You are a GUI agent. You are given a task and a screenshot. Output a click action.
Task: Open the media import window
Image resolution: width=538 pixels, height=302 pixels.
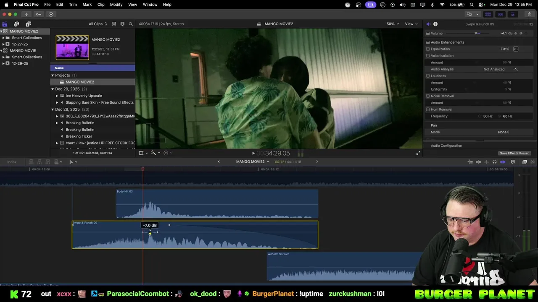click(26, 14)
